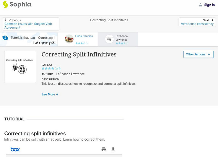Go to the Verb tense consistency lesson

point(197,24)
